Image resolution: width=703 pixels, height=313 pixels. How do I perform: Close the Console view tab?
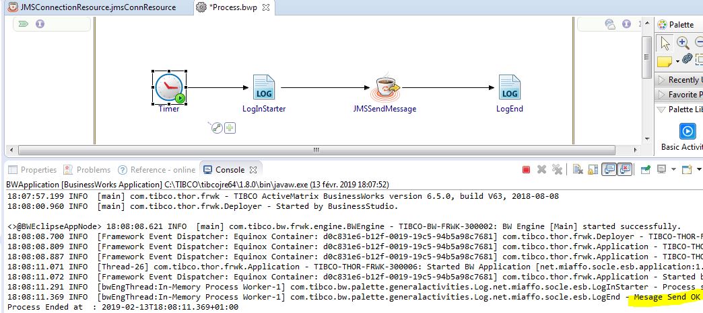click(253, 170)
